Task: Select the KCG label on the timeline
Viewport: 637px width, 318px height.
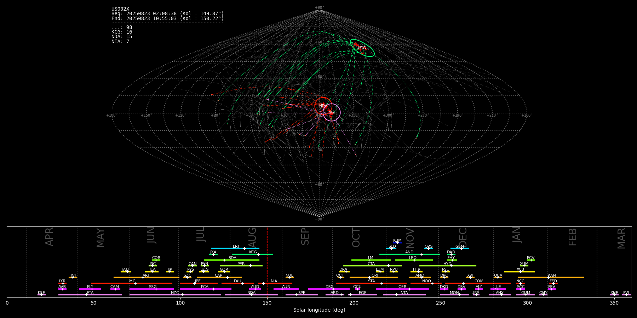Action: [x=253, y=252]
